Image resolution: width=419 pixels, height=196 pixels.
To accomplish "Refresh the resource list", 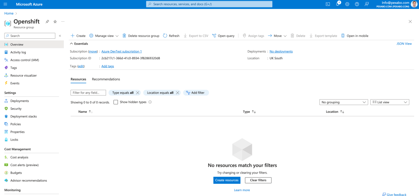I will tap(171, 36).
